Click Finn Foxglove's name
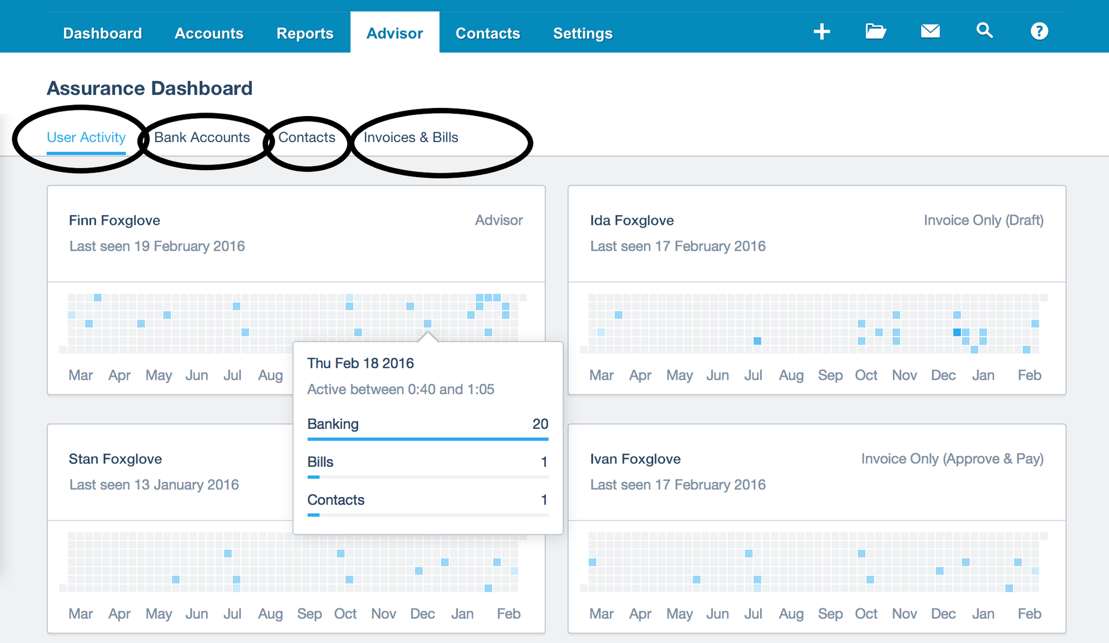 pyautogui.click(x=114, y=220)
